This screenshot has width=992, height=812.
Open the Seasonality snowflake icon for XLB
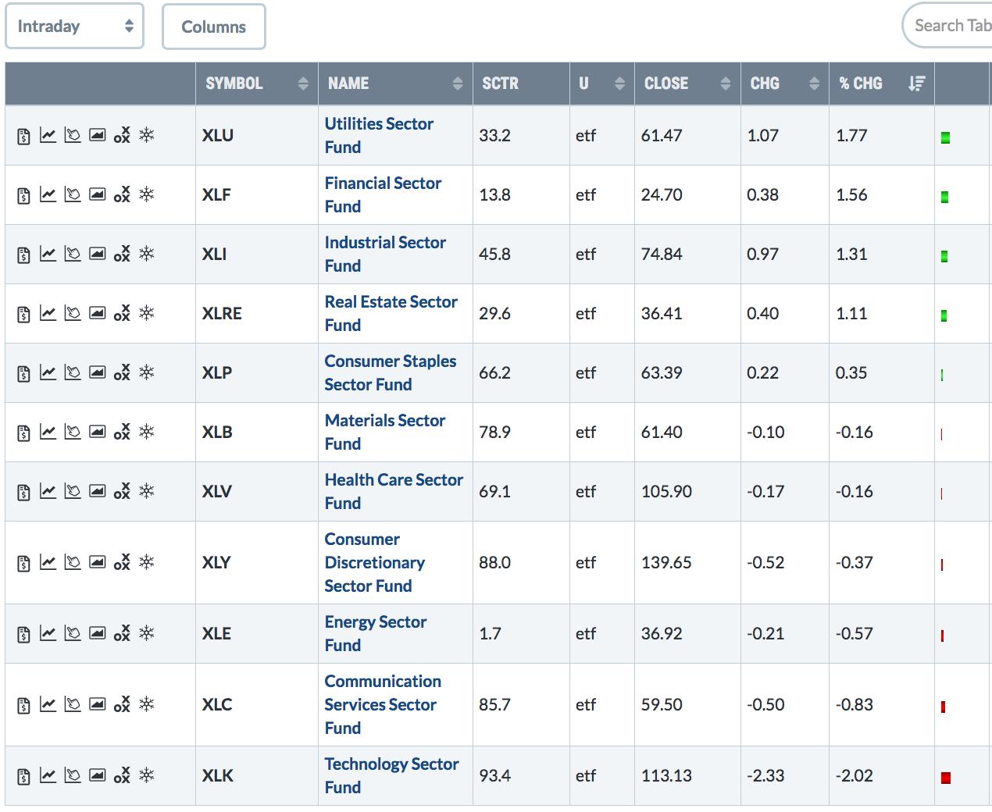146,432
